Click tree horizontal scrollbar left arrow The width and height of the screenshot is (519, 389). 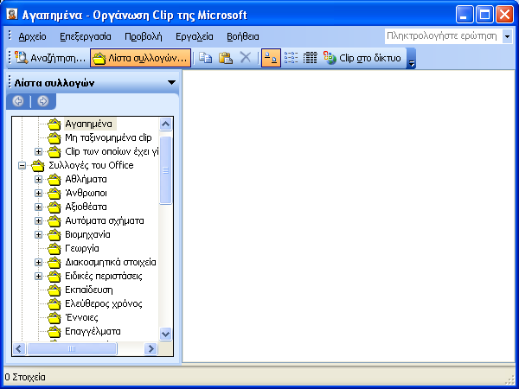tap(19, 348)
